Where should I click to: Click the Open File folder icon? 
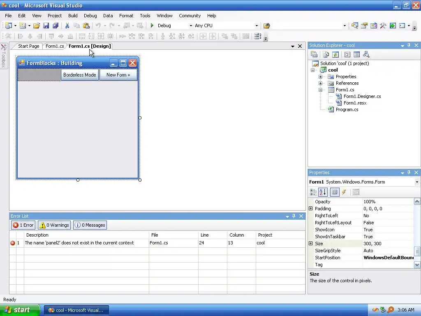[x=37, y=26]
